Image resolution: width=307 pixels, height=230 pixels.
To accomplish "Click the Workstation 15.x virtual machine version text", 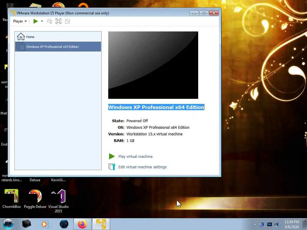I will click(x=154, y=134).
